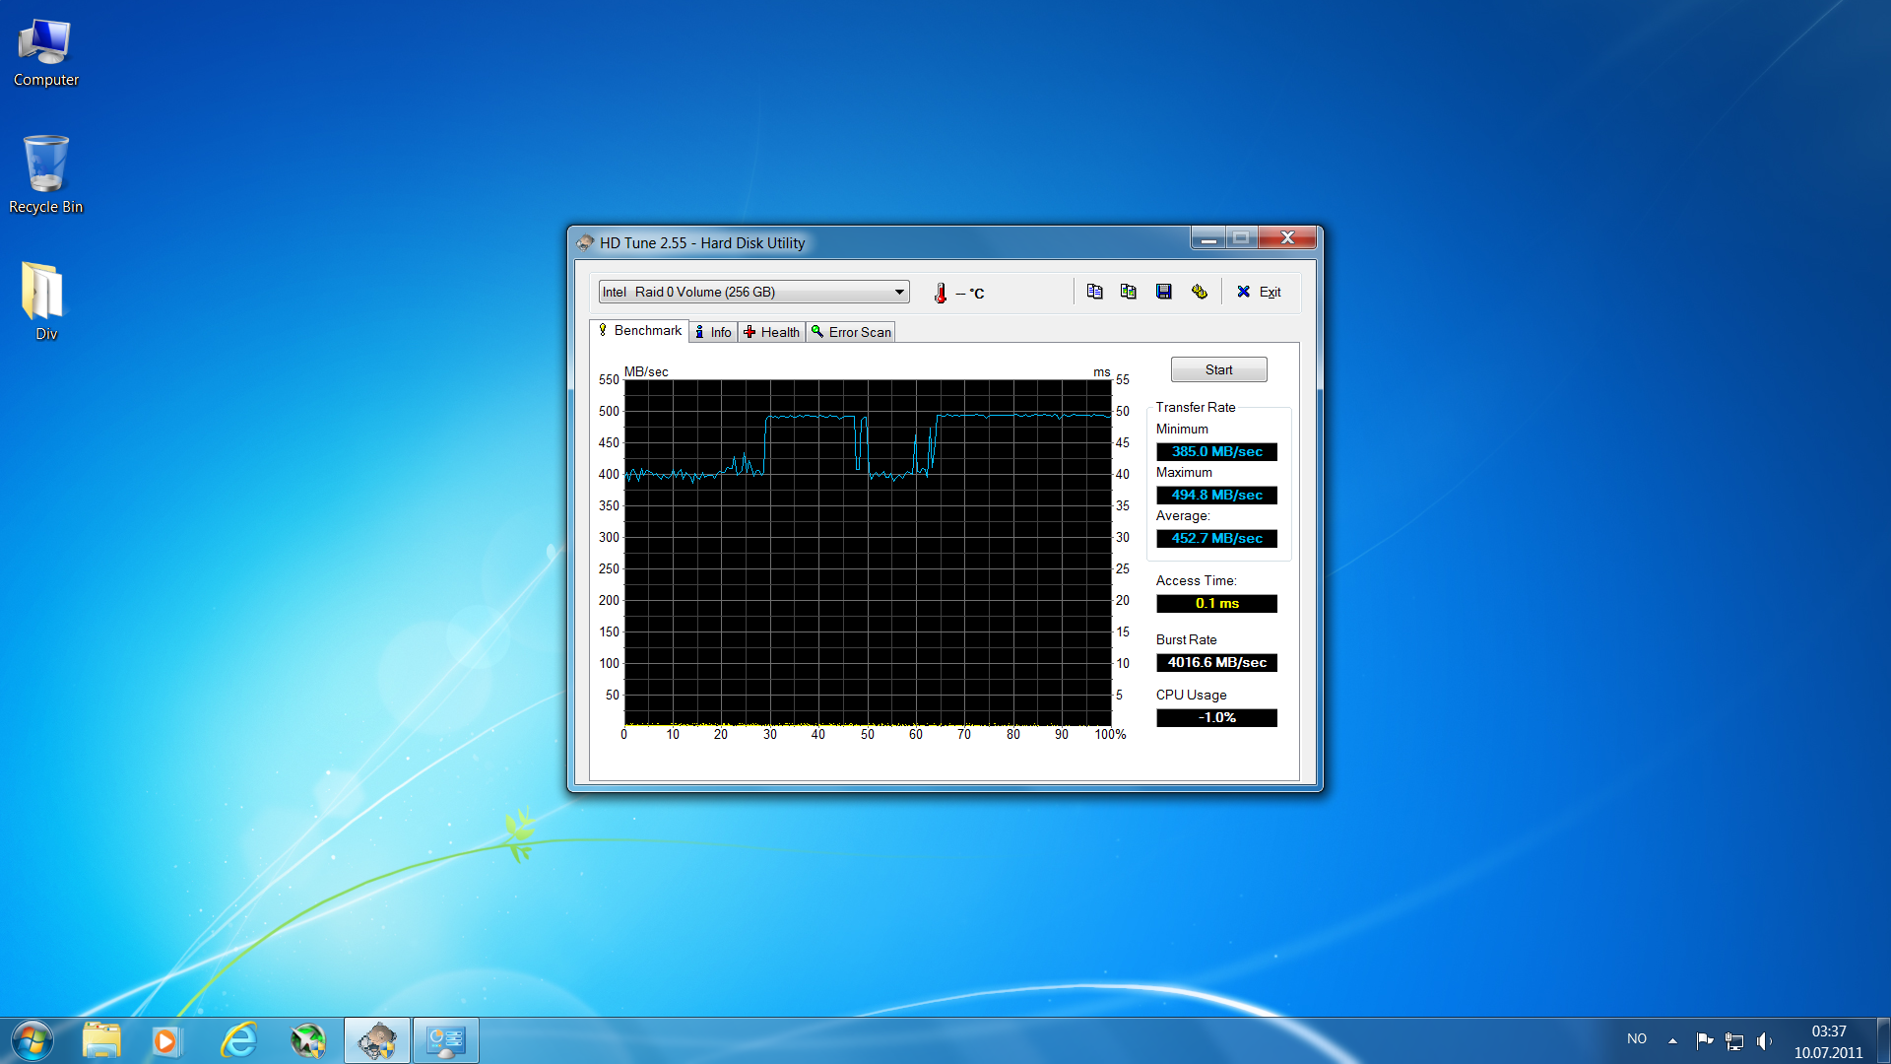
Task: Go to the Error Scan tab
Action: (851, 332)
